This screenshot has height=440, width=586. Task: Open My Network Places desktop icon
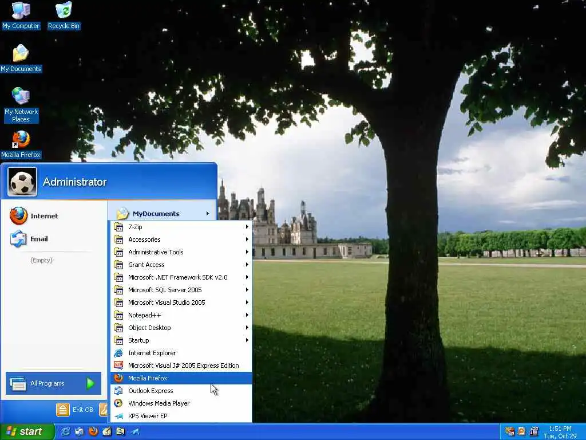tap(21, 105)
